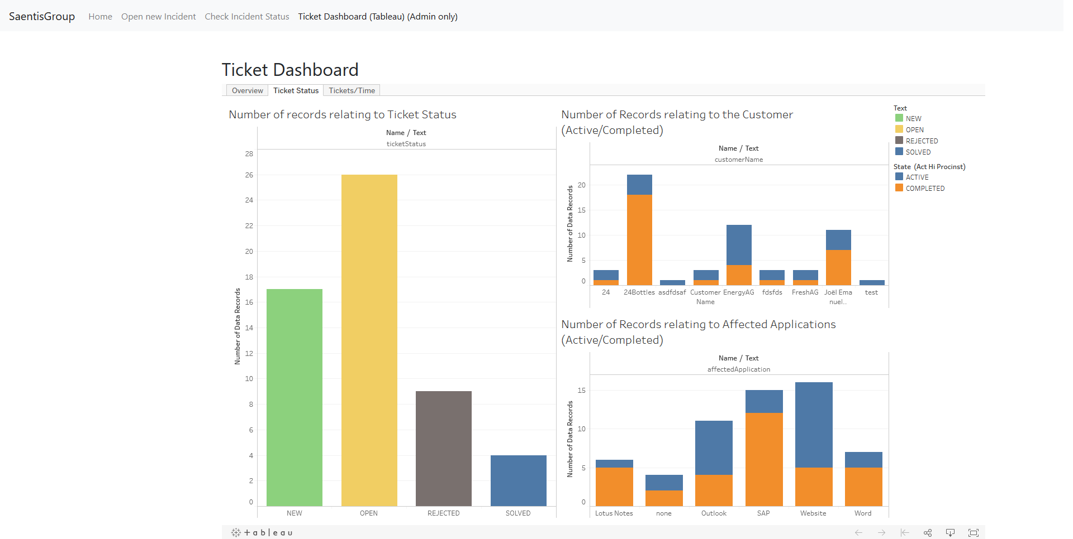This screenshot has width=1073, height=539.
Task: Toggle Full Screen view icon
Action: coord(974,533)
